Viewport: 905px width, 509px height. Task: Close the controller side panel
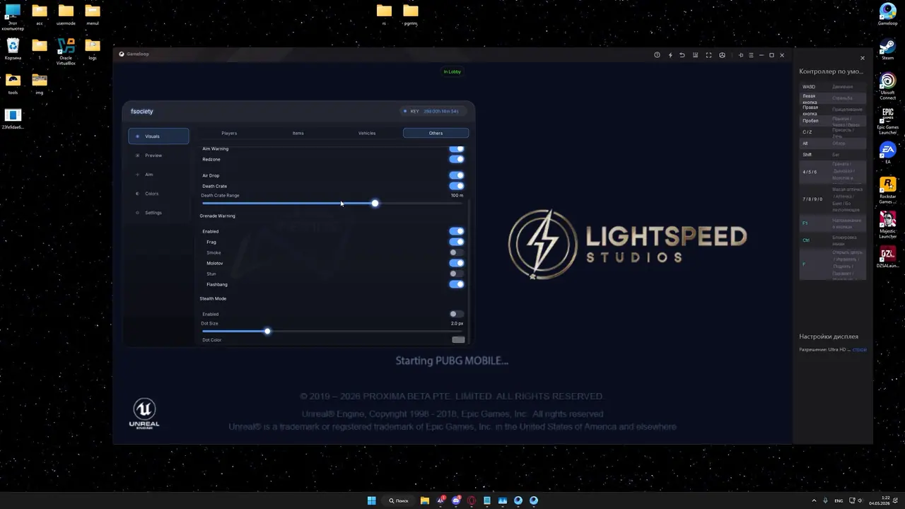click(x=862, y=58)
